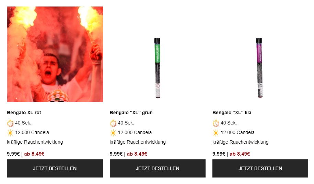Viewport: 314px width, 184px height.
Task: Open the Bengalo XL rot product title
Action: 24,113
